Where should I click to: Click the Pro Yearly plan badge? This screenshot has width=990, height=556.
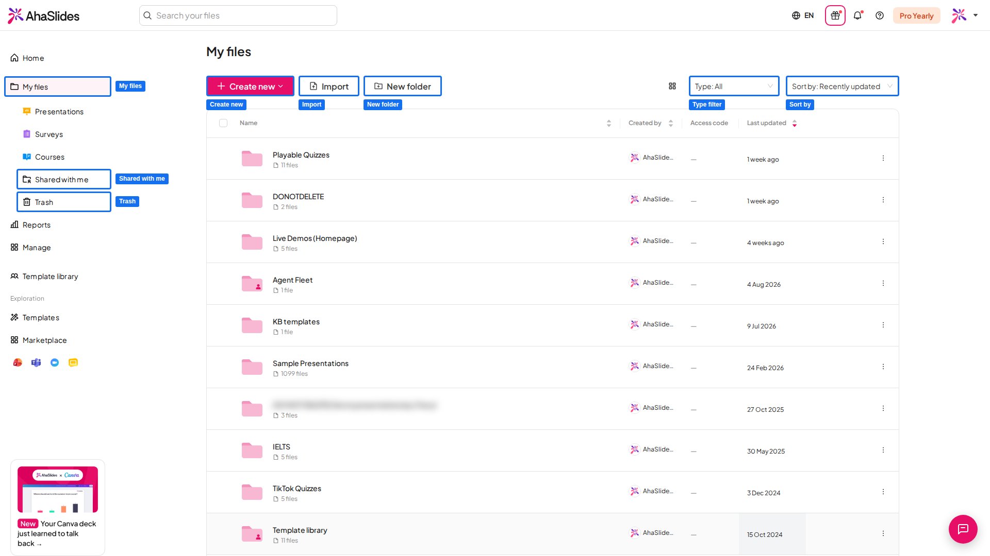tap(916, 15)
